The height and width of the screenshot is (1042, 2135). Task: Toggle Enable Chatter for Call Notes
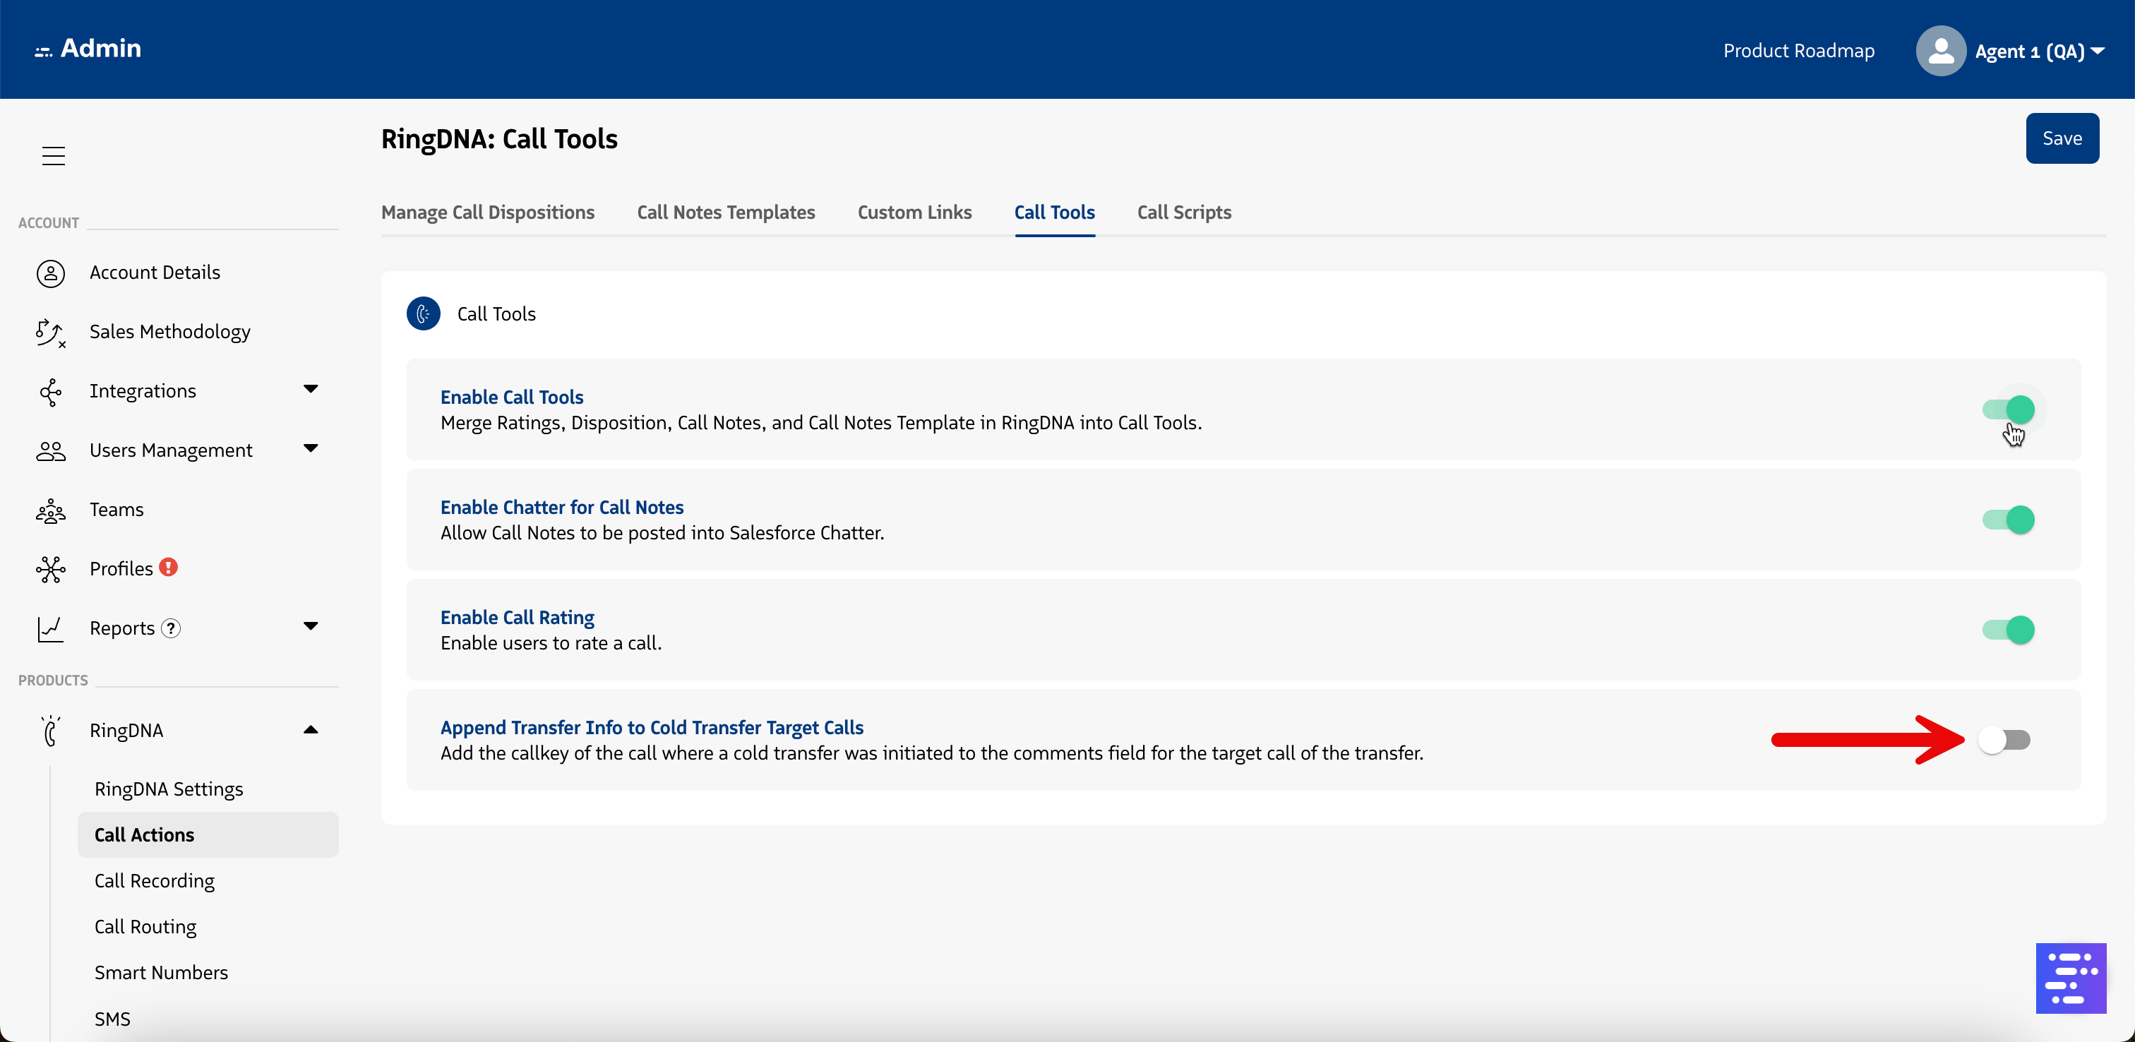click(x=2008, y=520)
